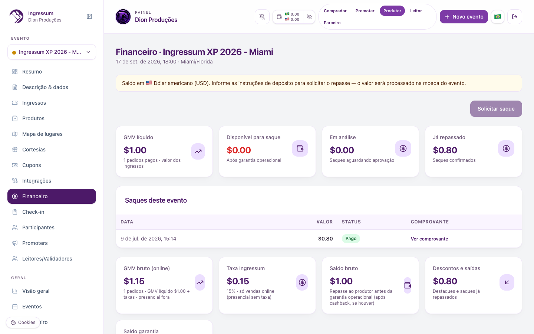
Task: Toggle the muted notifications bell
Action: [x=262, y=17]
